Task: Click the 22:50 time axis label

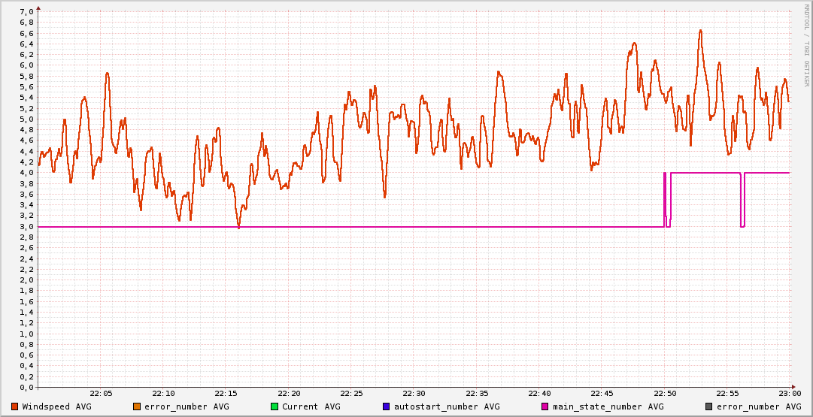Action: tap(664, 394)
